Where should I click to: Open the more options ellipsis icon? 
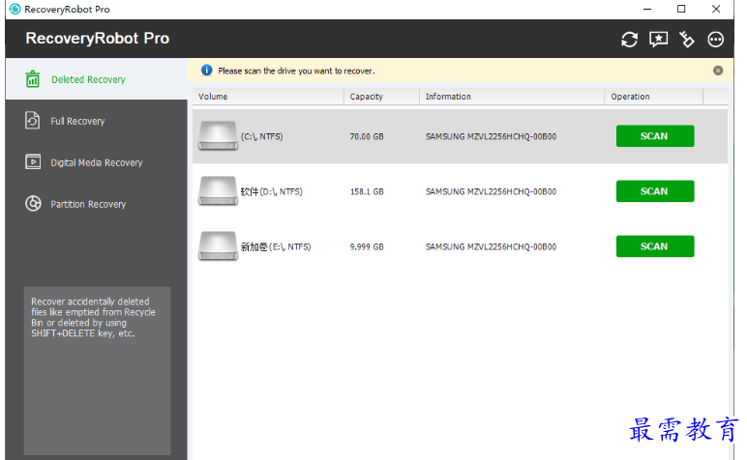(x=715, y=40)
